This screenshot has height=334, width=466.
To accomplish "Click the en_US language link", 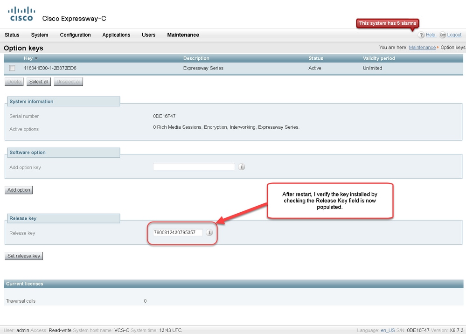I will pos(388,330).
